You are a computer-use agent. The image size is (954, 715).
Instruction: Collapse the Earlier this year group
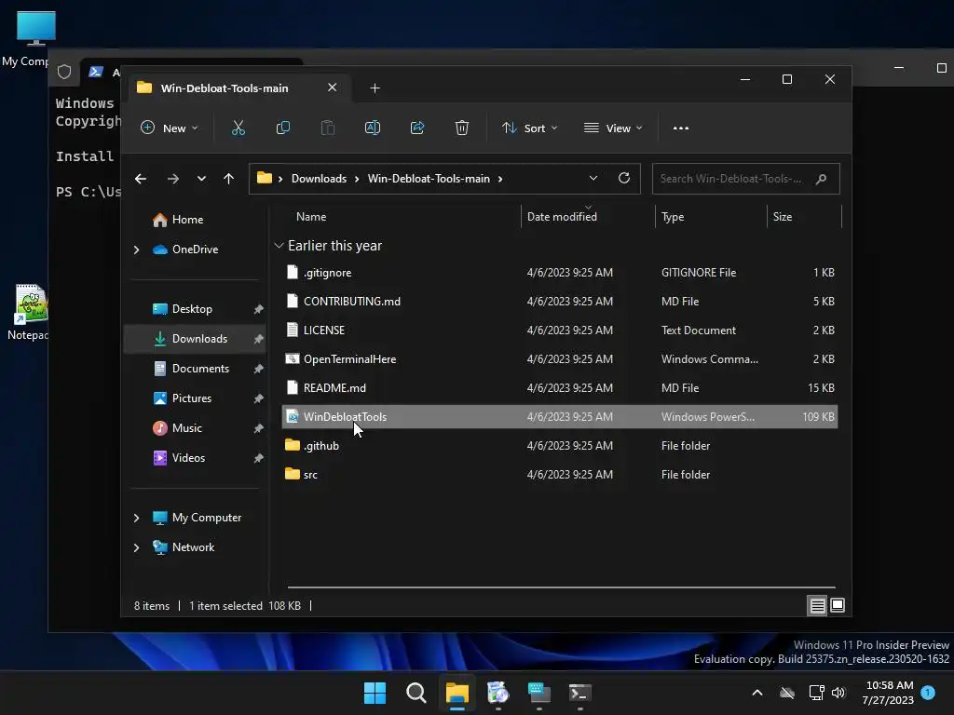tap(279, 246)
